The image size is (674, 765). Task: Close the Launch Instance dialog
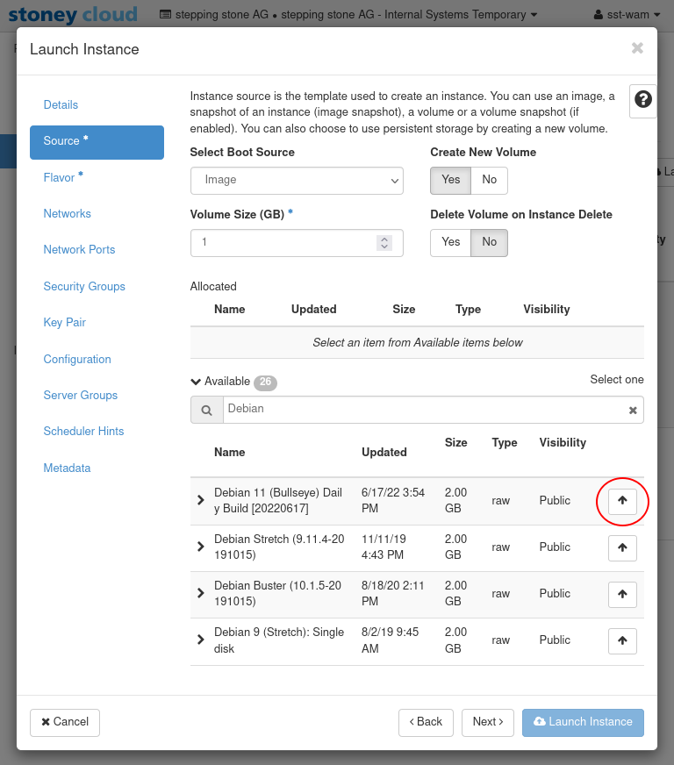pos(637,48)
